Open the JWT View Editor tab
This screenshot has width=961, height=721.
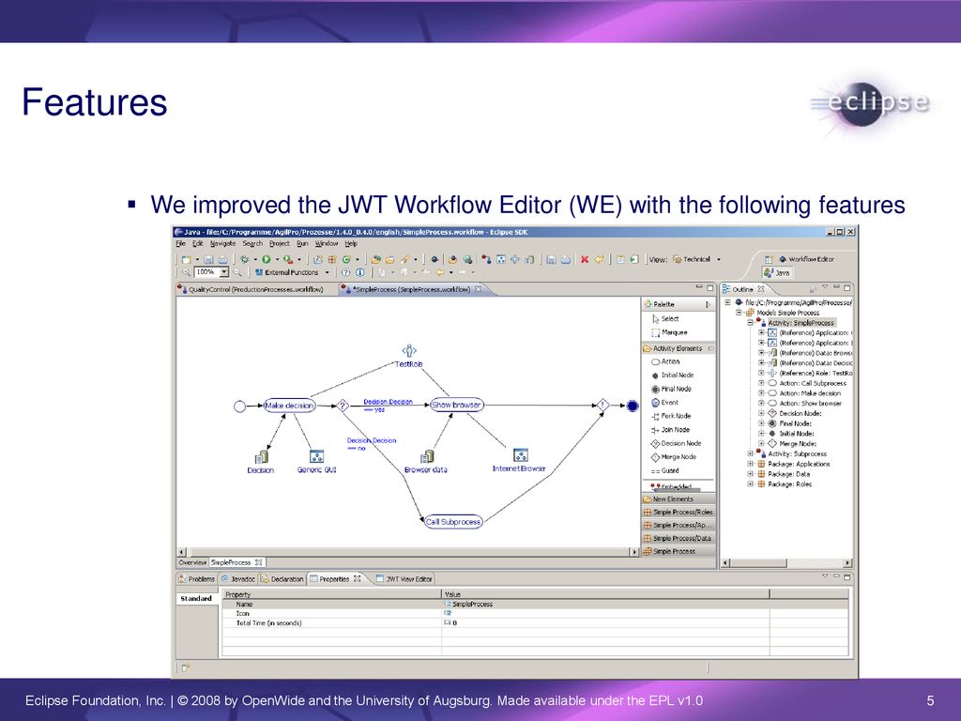(x=404, y=578)
